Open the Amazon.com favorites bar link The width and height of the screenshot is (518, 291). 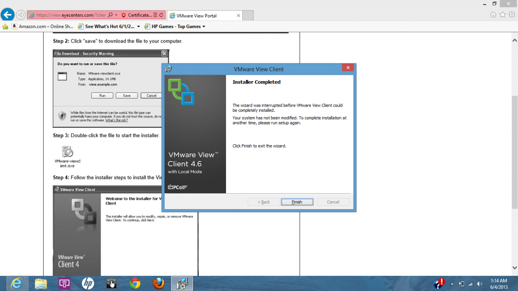[42, 26]
